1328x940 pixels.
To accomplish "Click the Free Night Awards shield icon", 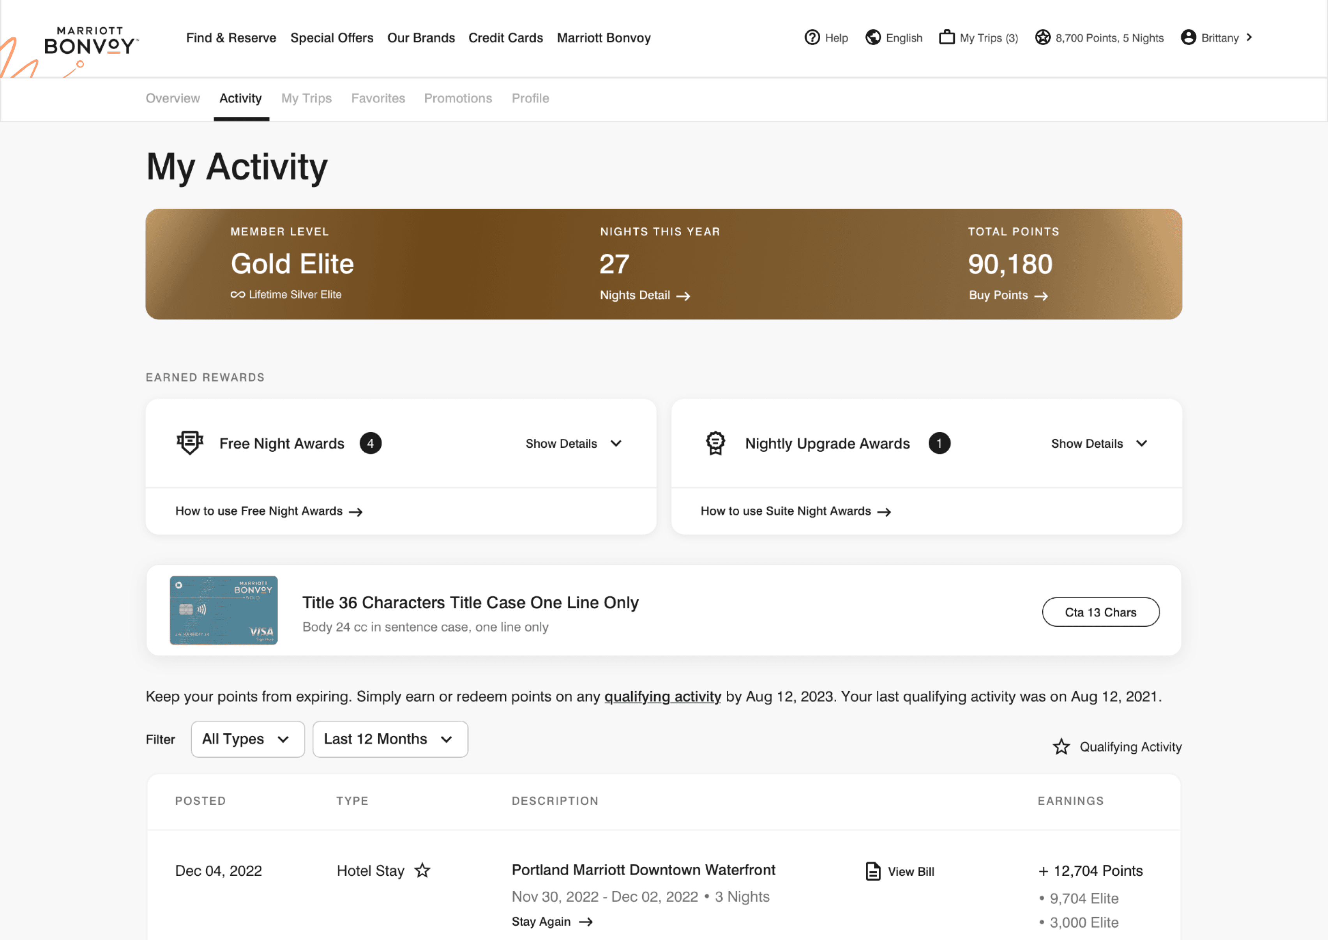I will point(190,443).
